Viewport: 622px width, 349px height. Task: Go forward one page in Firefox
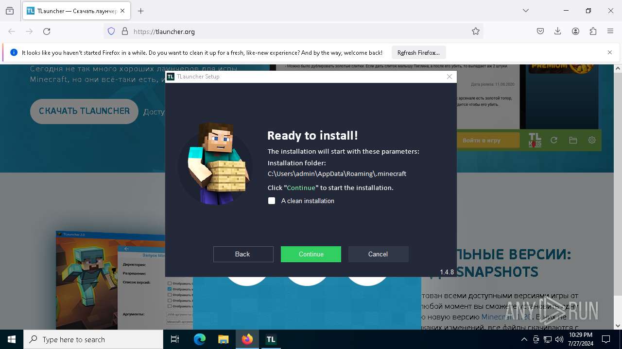click(29, 32)
